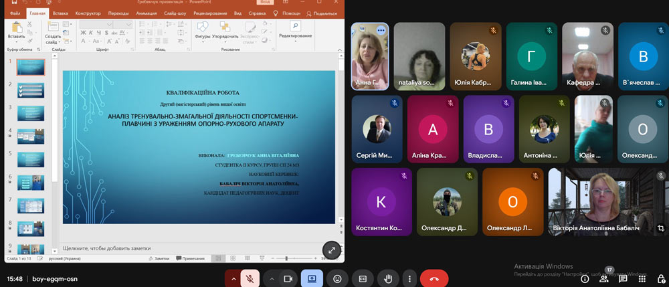Expand the video settings arrow

click(x=272, y=278)
